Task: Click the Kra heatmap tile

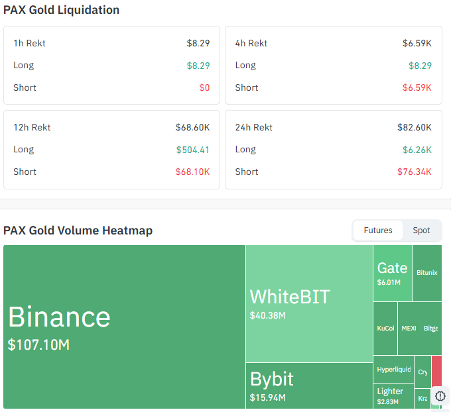Action: (422, 399)
